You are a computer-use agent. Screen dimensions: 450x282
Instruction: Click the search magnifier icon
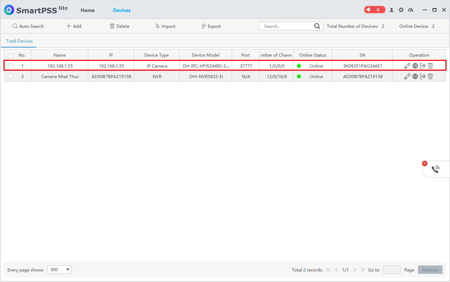coord(317,26)
